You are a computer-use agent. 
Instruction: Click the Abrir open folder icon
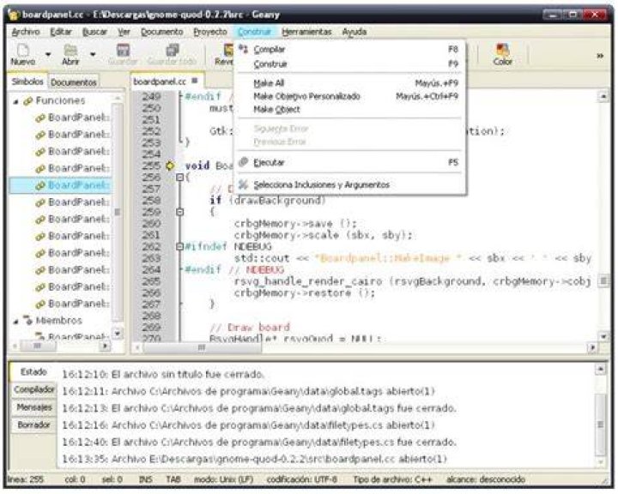[70, 50]
